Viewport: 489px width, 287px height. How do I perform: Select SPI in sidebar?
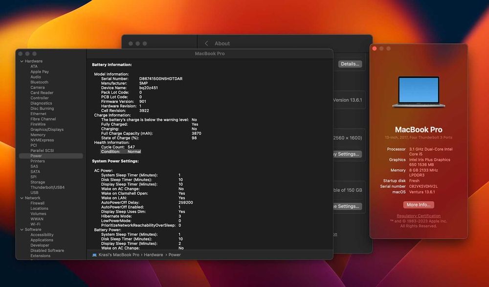pos(33,177)
